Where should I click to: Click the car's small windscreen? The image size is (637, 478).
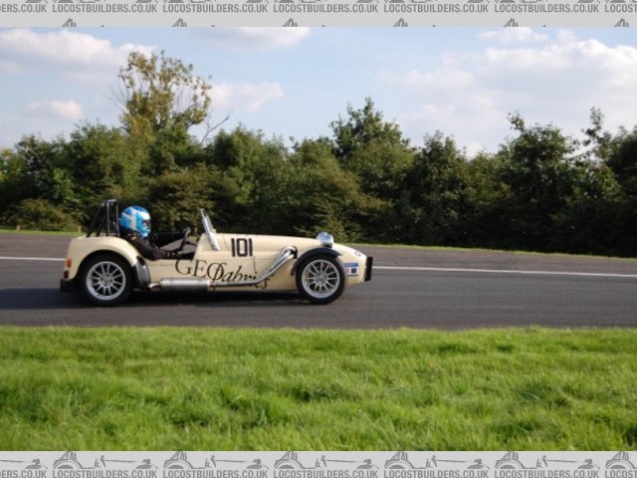(x=208, y=229)
